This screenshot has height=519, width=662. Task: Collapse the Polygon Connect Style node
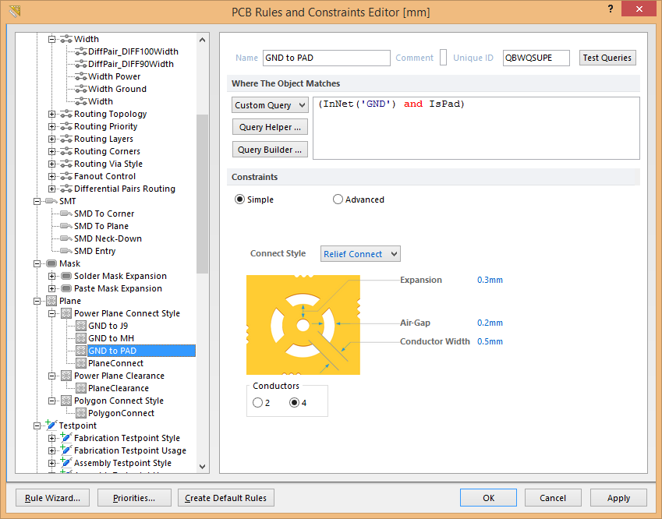51,401
